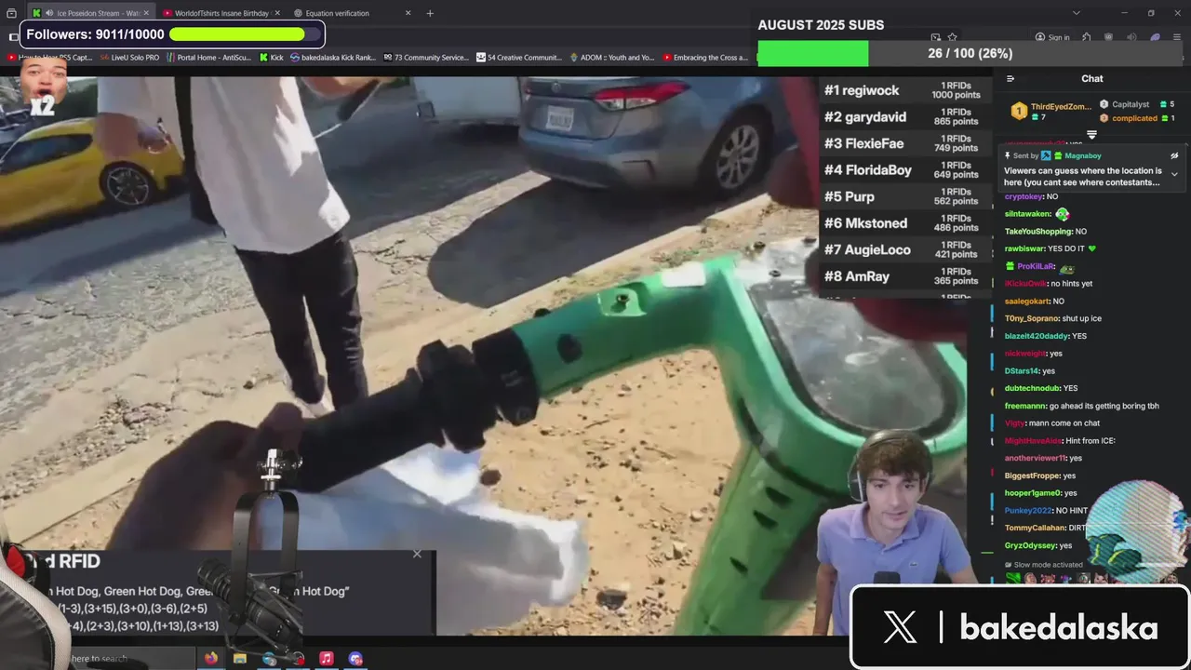Open Capitalyst leaderboard entry
This screenshot has width=1191, height=670.
click(x=1136, y=105)
